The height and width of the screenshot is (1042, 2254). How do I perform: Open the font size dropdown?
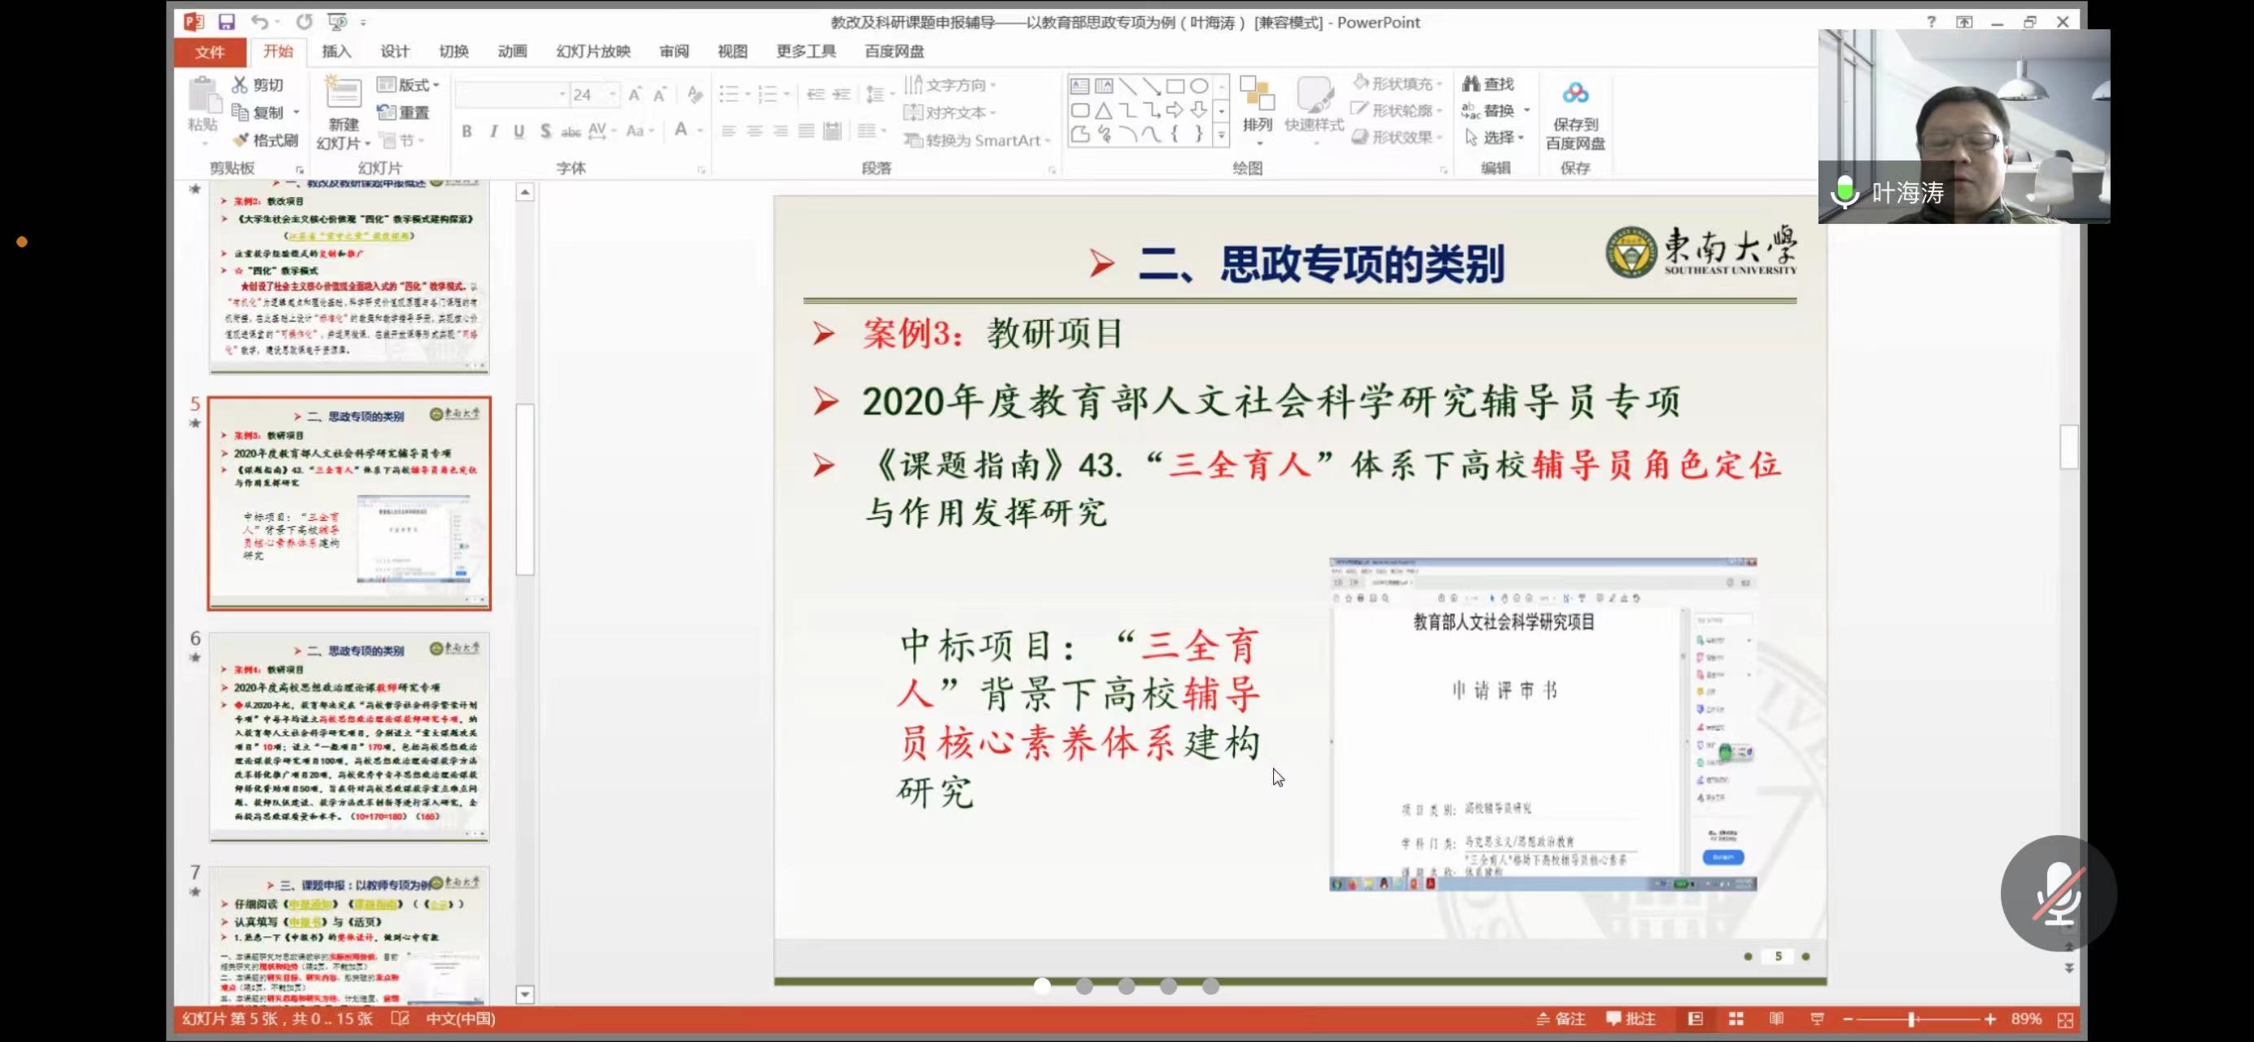coord(612,94)
